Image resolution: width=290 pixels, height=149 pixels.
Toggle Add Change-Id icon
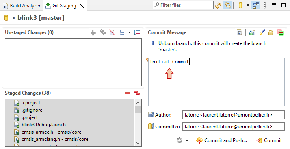tap(280, 32)
